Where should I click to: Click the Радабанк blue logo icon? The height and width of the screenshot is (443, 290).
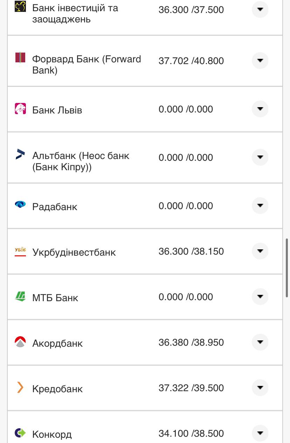pyautogui.click(x=20, y=205)
